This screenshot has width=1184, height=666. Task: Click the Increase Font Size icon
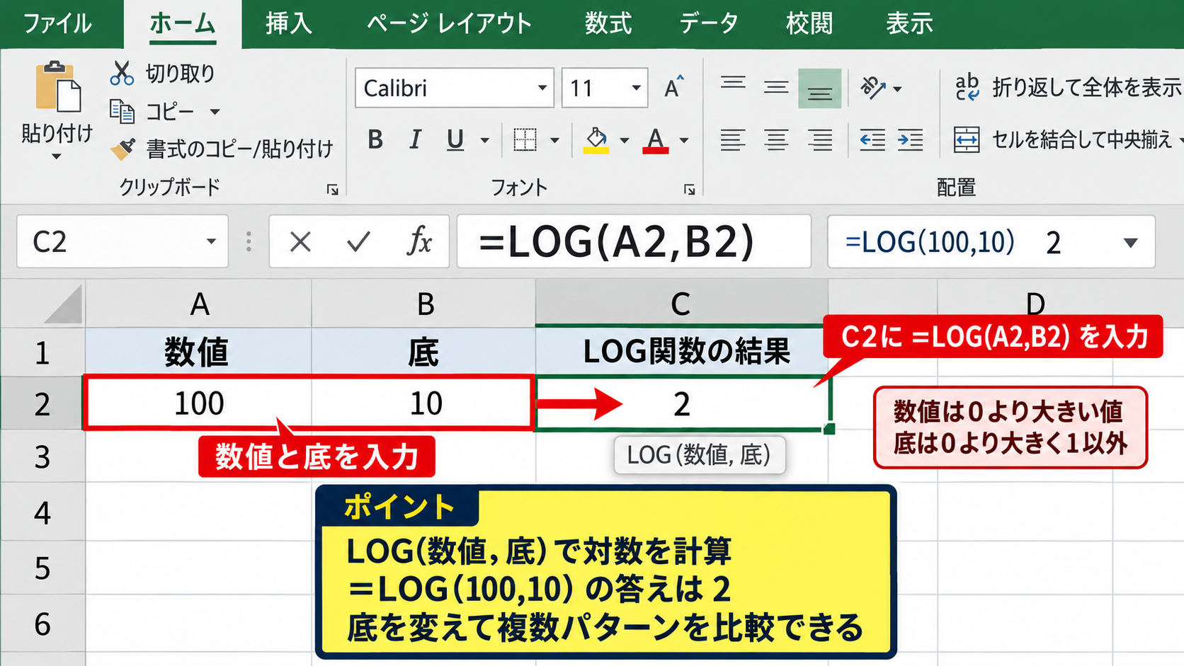tap(674, 87)
